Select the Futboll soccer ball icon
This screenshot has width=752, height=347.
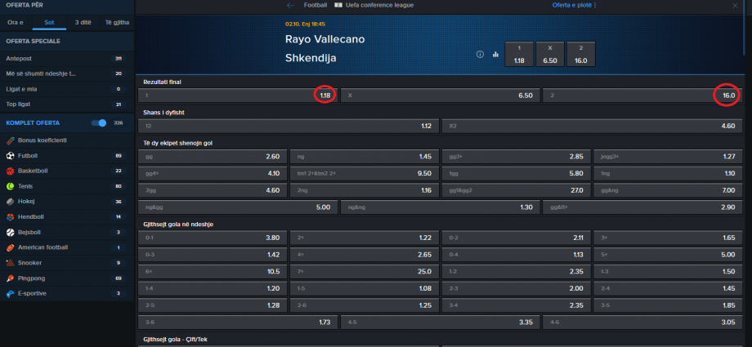coord(10,156)
